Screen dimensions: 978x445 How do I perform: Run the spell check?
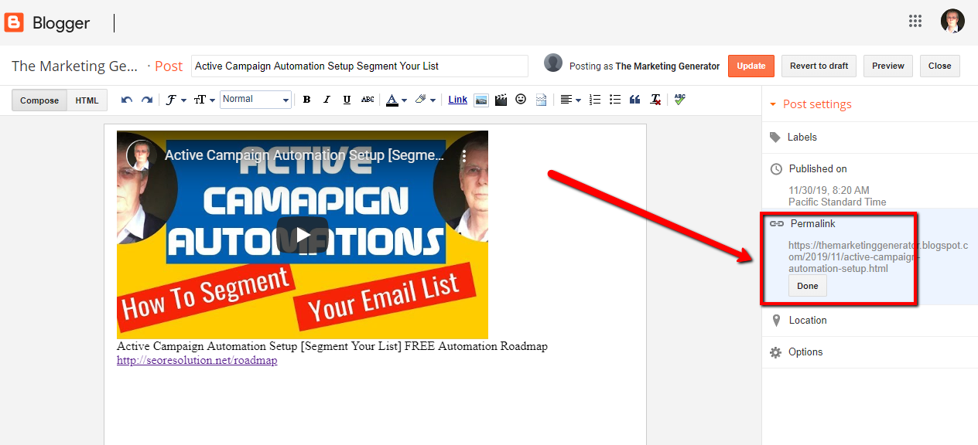(x=679, y=100)
